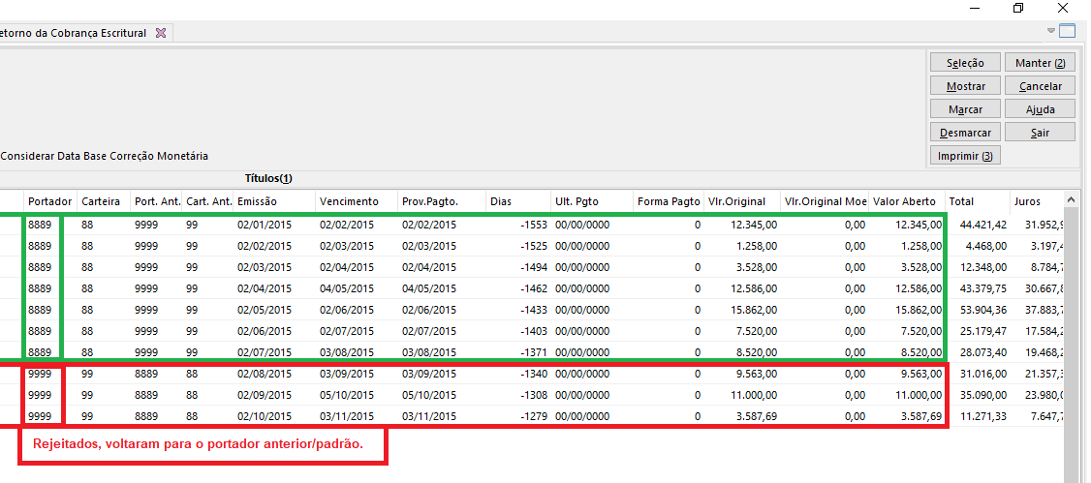Select the Títulos(1) tab header
The height and width of the screenshot is (483, 1091).
268,179
